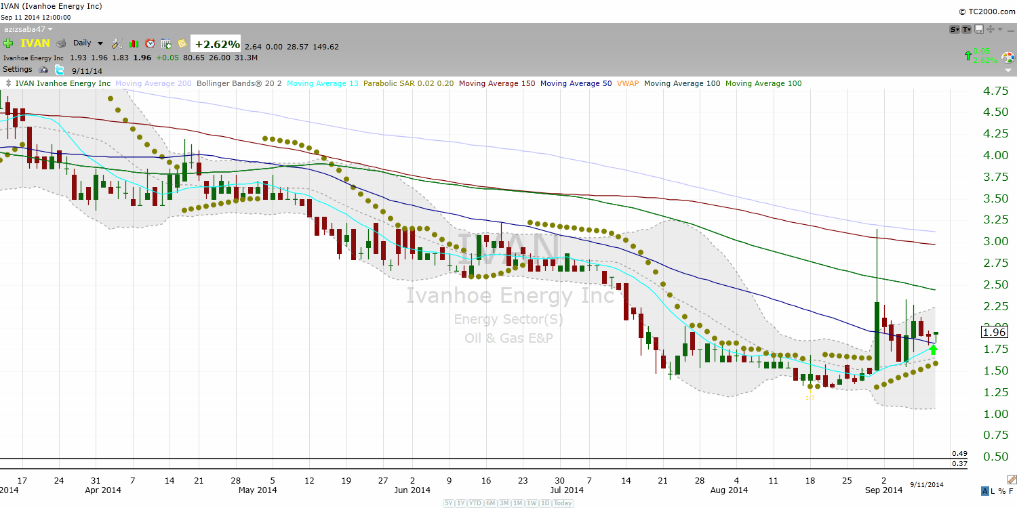Select the 1W time range button
The width and height of the screenshot is (1017, 508).
coord(532,503)
